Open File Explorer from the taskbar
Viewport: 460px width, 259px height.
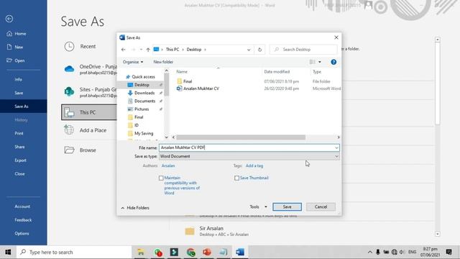click(141, 252)
